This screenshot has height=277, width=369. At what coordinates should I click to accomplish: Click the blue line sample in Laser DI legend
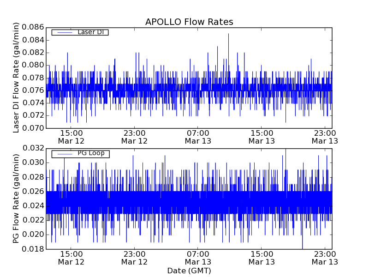[64, 32]
